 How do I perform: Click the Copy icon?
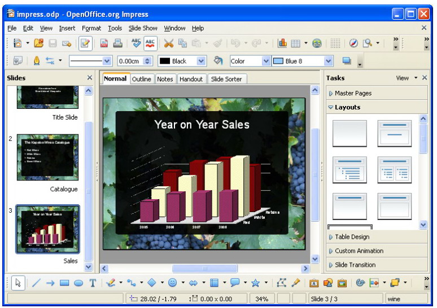coord(182,43)
